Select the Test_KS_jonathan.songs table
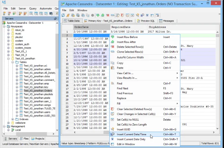Viewport: 224px width, 148px height. click(37, 105)
